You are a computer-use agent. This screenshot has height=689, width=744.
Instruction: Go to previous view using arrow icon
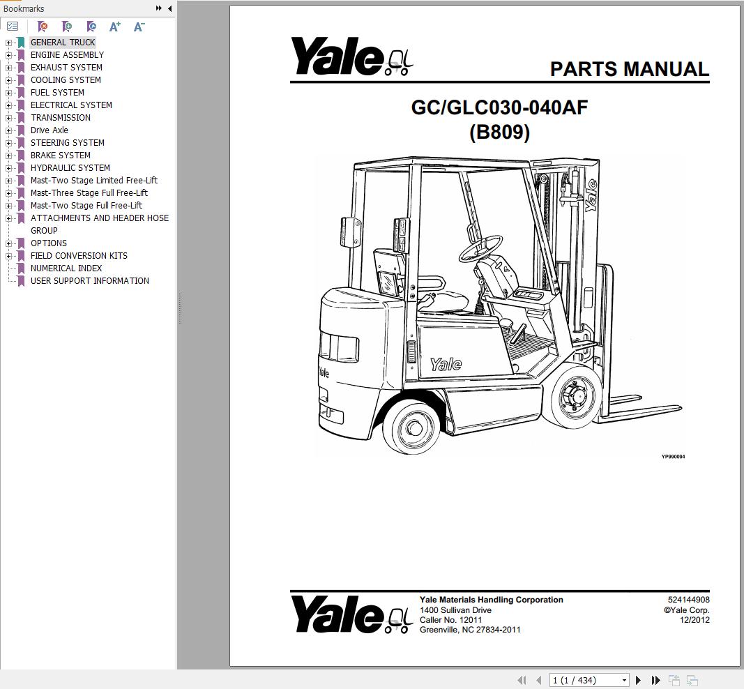[x=674, y=679]
